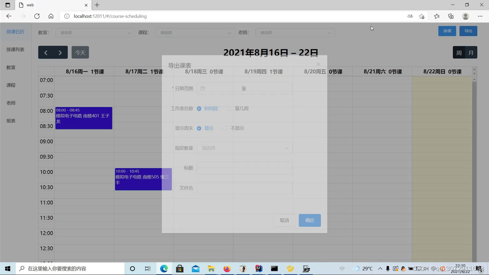This screenshot has height=275, width=489.
Task: Go to next week with right arrow
Action: (x=60, y=53)
